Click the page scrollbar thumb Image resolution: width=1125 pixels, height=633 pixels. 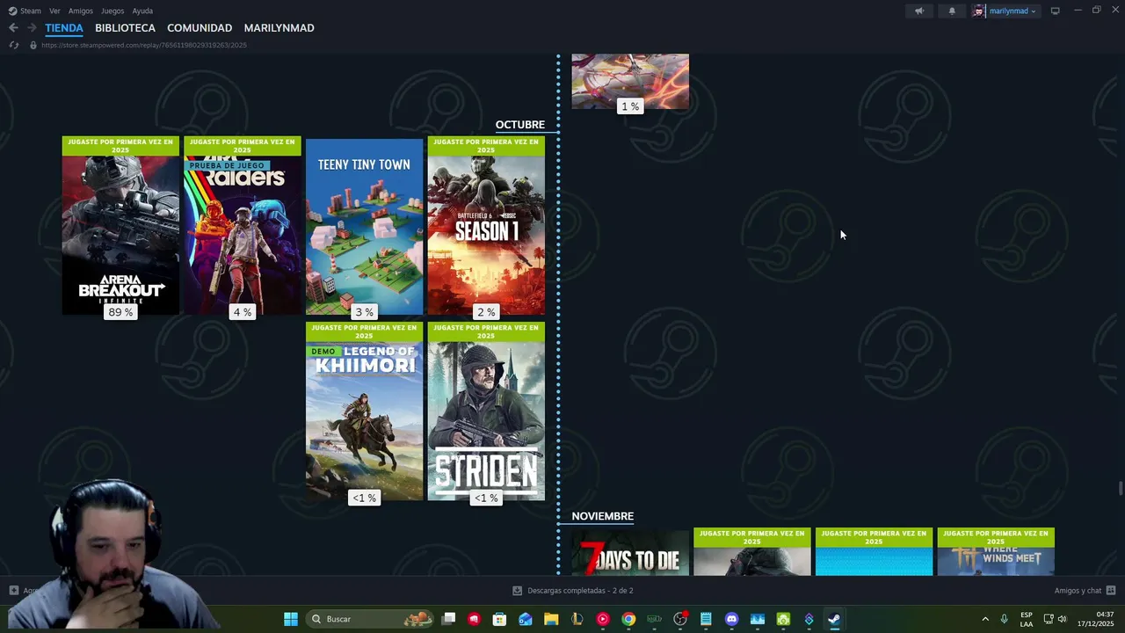1120,489
